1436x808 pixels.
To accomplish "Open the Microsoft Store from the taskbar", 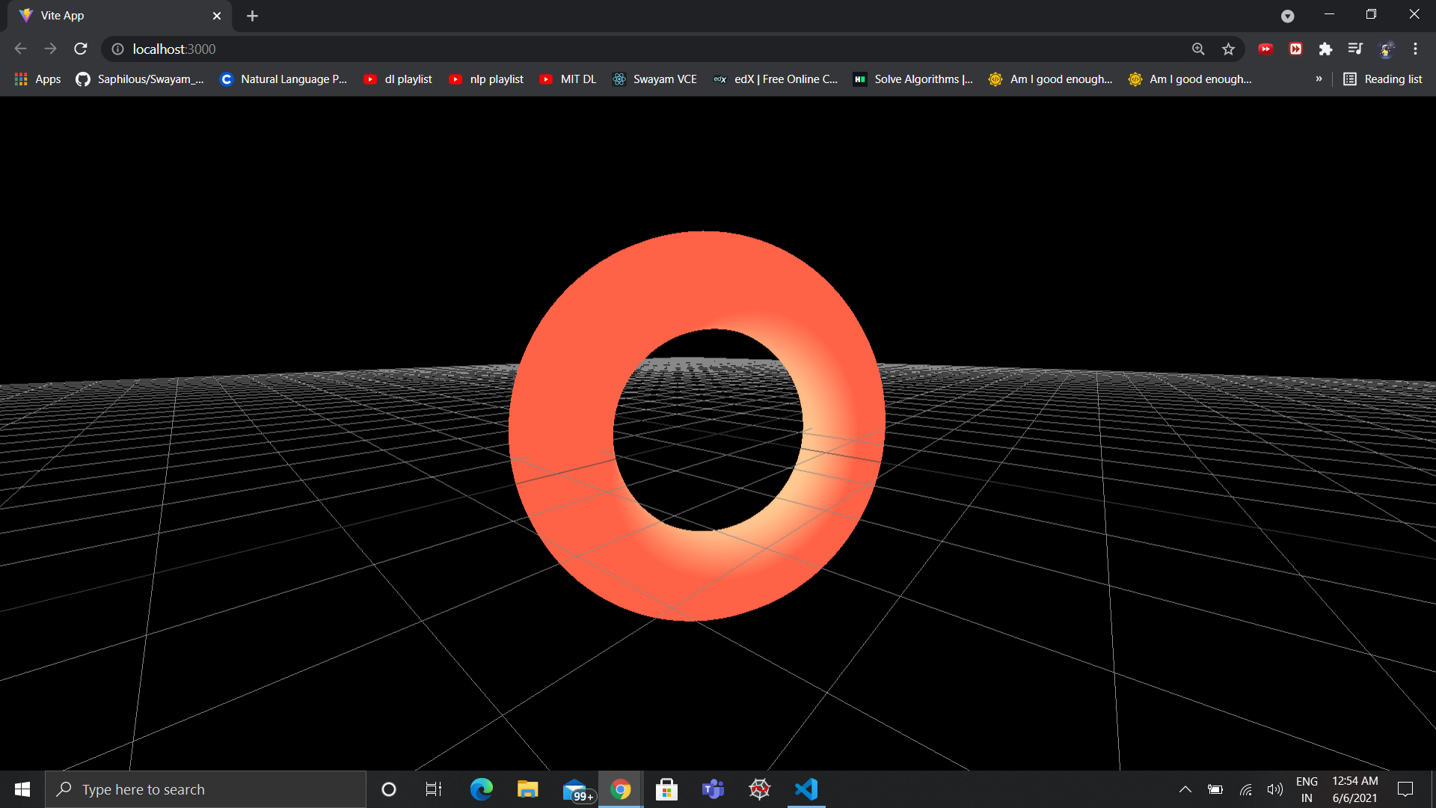I will click(x=666, y=789).
